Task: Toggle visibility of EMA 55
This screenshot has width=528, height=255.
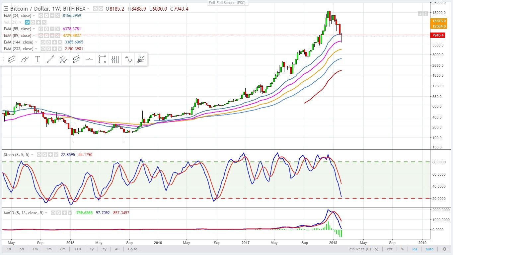Action: tap(41, 29)
